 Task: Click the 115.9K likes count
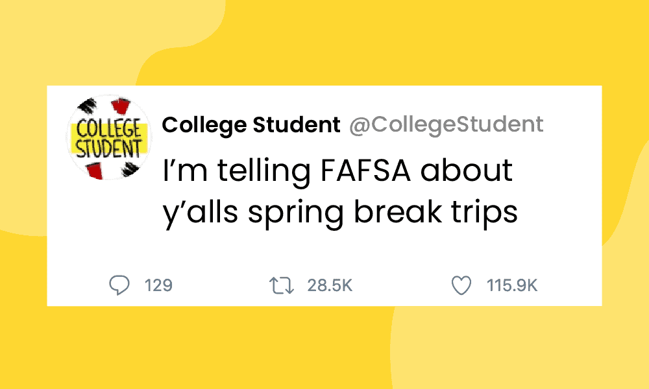click(x=512, y=285)
